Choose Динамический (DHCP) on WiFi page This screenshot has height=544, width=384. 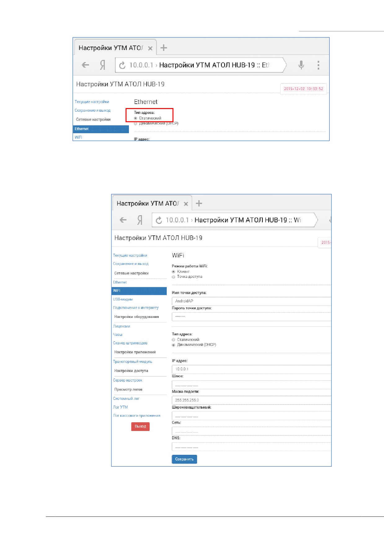click(x=174, y=345)
